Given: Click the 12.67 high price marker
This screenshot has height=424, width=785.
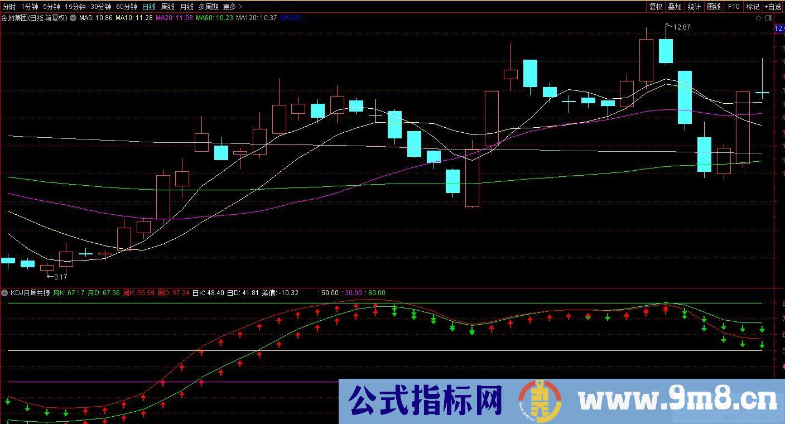Looking at the screenshot, I should 682,27.
